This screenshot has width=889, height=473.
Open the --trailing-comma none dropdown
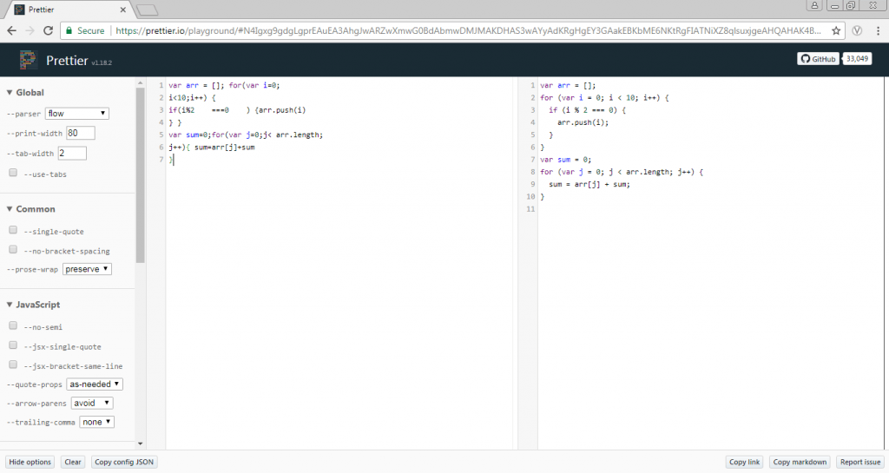[x=97, y=422]
